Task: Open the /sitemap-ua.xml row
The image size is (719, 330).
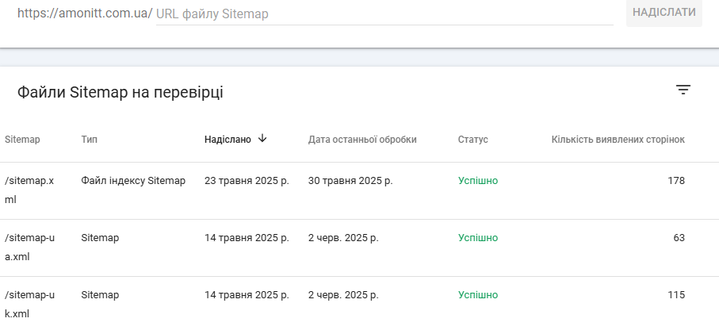Action: [x=360, y=247]
